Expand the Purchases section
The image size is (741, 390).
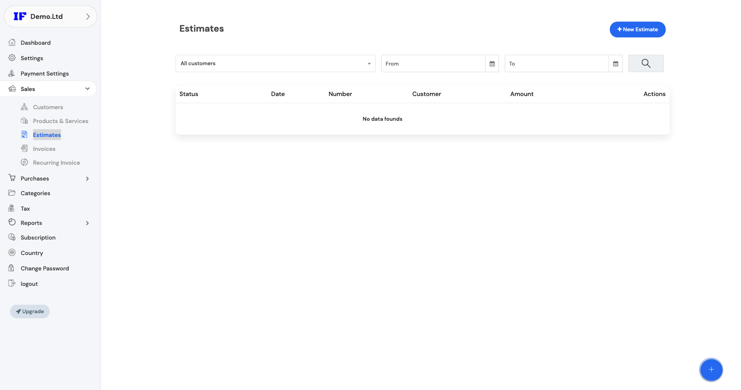(88, 178)
